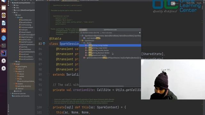Click @Stable annotation on line 82
This screenshot has width=205, height=115.
click(55, 39)
